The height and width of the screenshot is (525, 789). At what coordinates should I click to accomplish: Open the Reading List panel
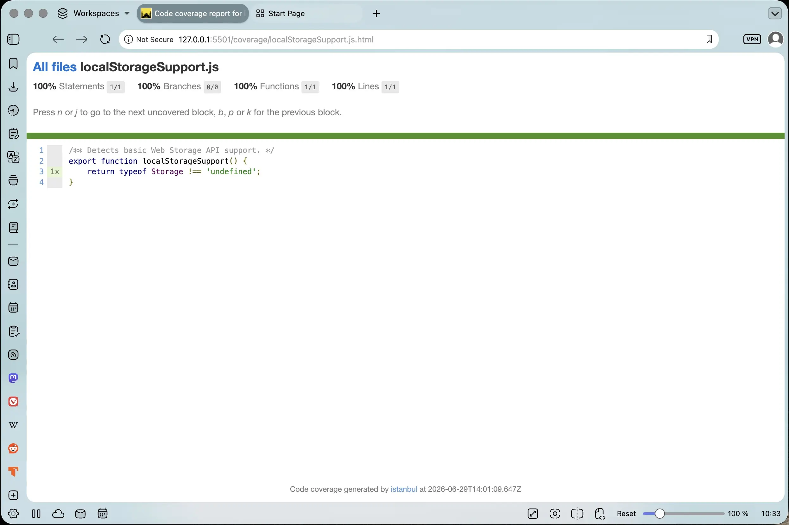click(13, 227)
